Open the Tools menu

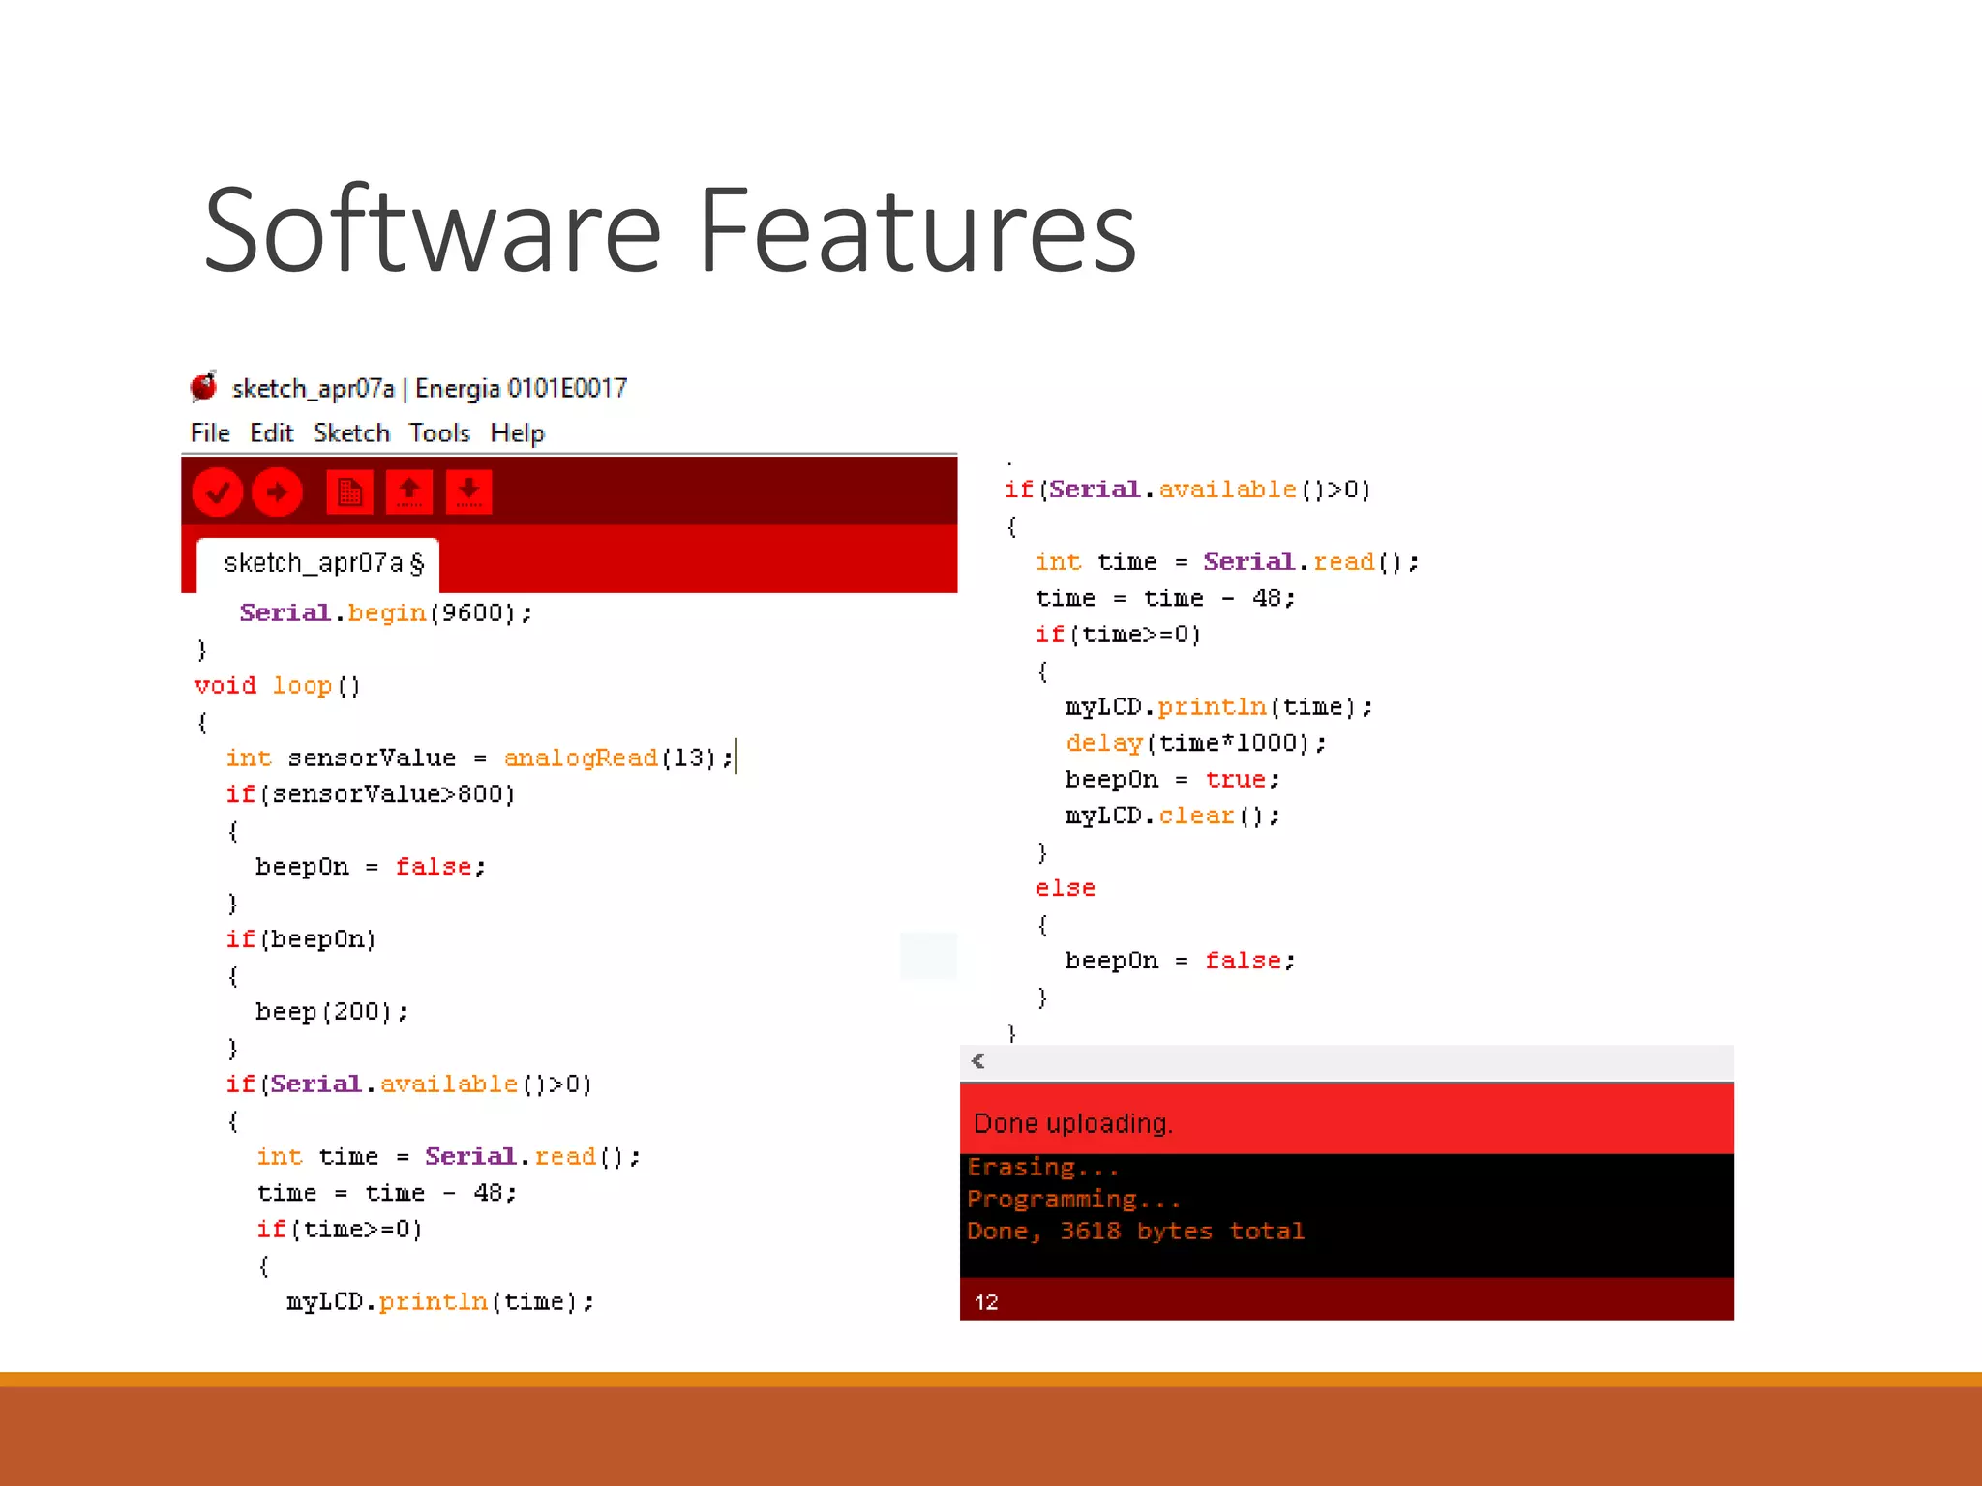tap(439, 432)
